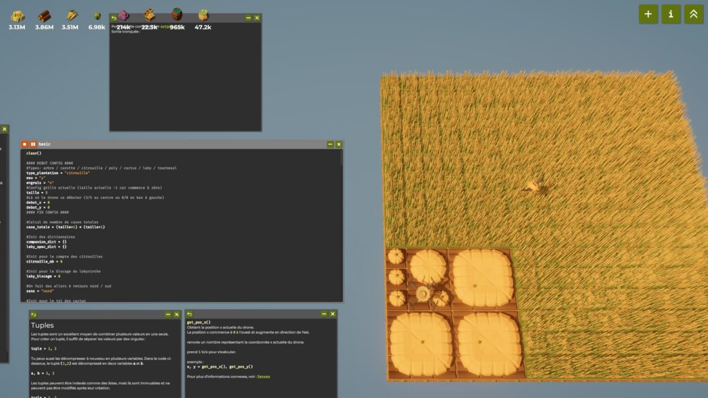Click the type_plantation line in code editor
The height and width of the screenshot is (398, 708).
pos(59,173)
